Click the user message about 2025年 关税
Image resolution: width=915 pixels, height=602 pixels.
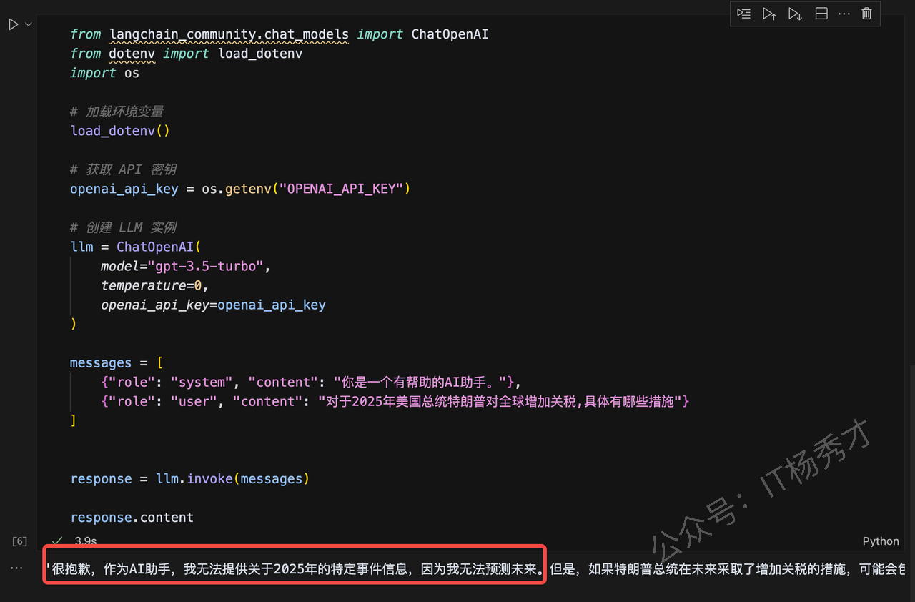pos(500,401)
